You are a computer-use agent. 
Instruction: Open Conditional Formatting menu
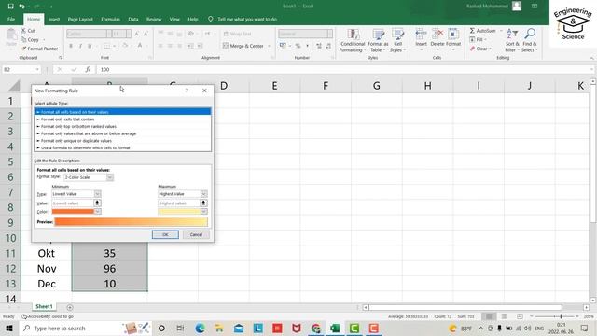tap(353, 40)
